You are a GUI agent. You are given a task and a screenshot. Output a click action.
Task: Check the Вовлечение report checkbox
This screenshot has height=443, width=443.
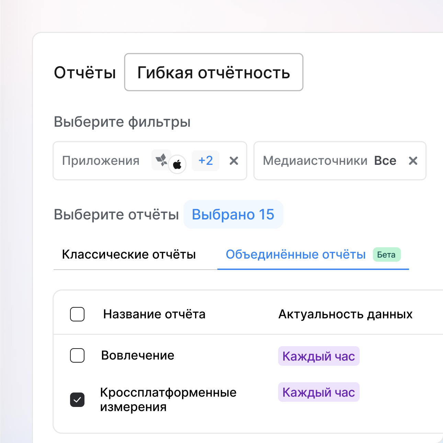(77, 355)
